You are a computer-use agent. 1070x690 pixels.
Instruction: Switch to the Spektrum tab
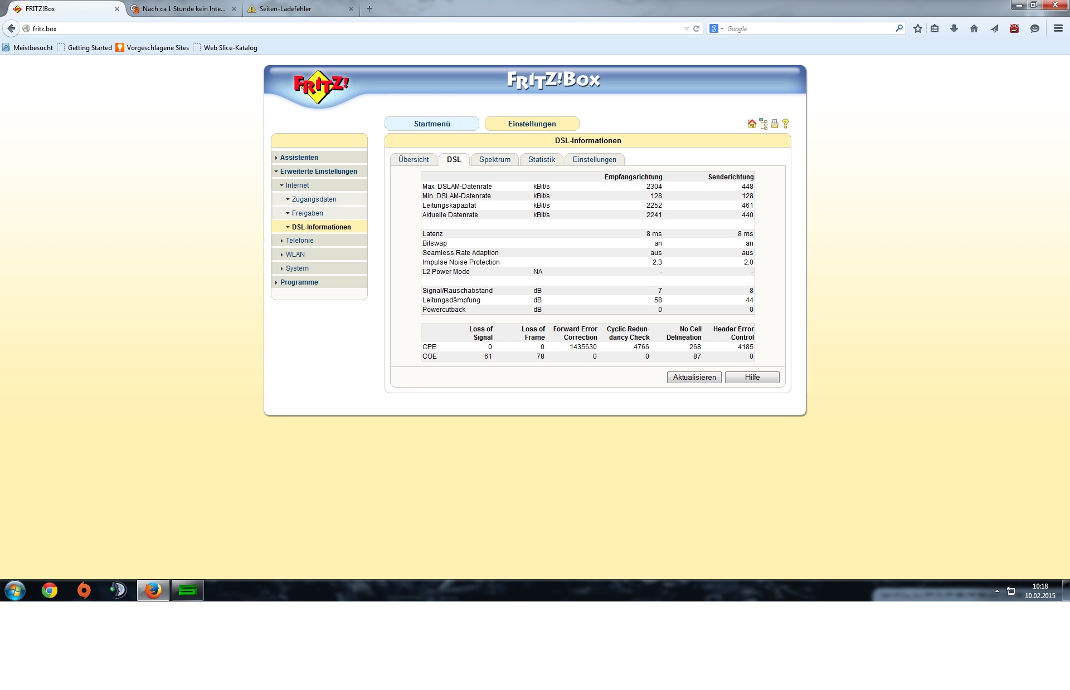[494, 160]
